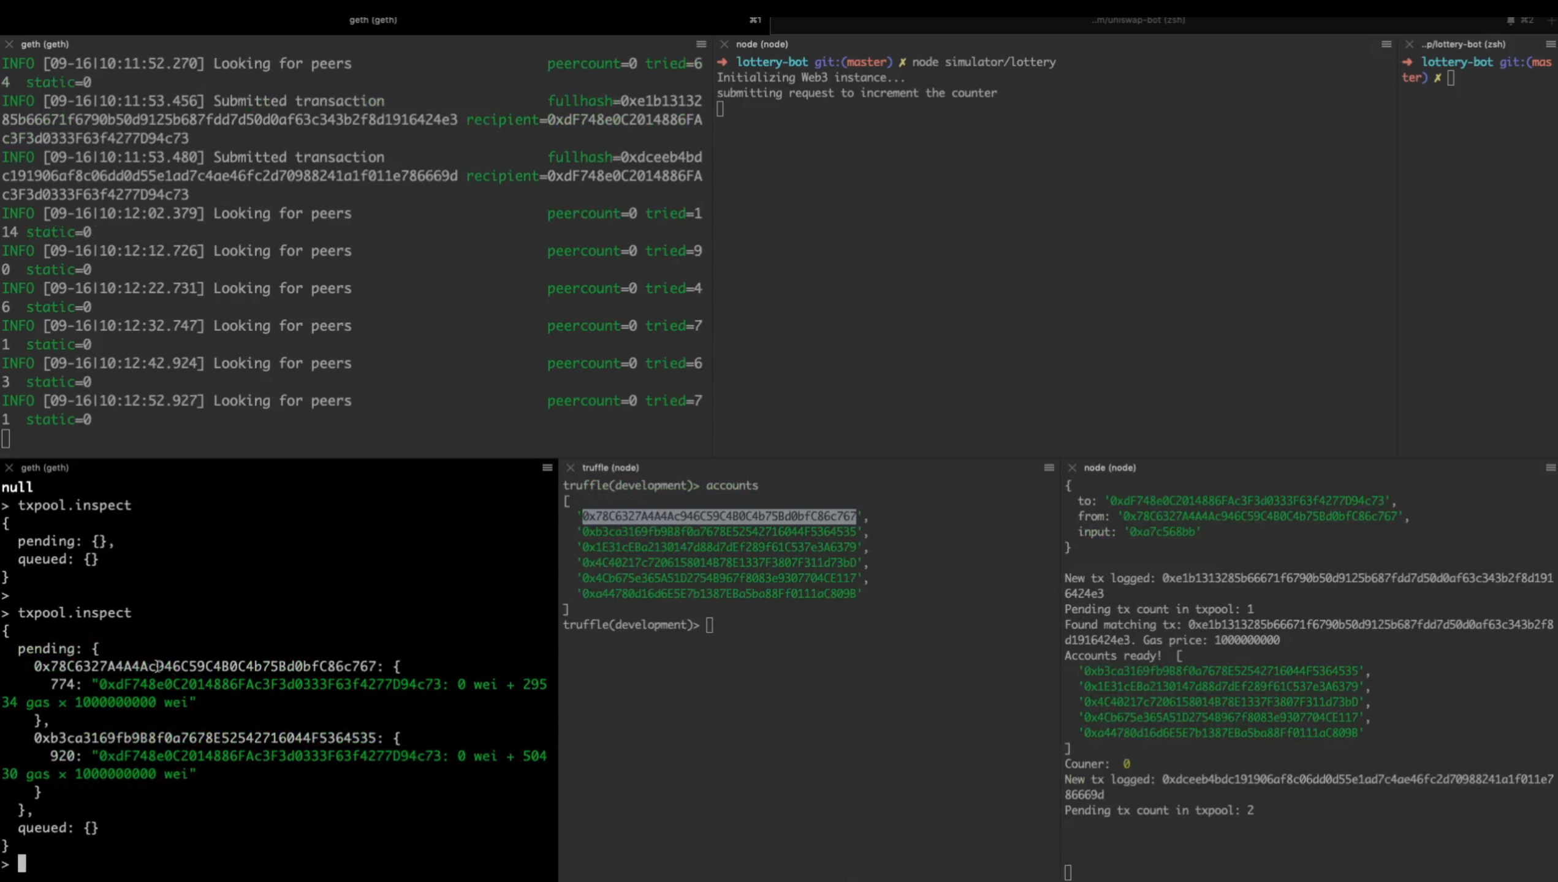Open a new tab with plus icon
Viewport: 1558px width, 882px height.
pos(1551,20)
